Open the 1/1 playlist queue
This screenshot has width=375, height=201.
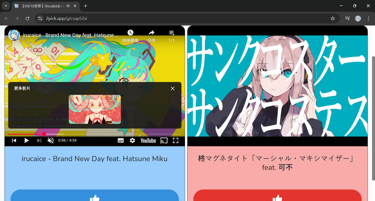click(171, 36)
